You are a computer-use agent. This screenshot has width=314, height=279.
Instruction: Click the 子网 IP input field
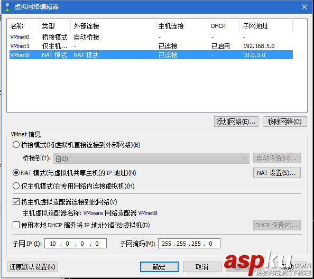(76, 244)
